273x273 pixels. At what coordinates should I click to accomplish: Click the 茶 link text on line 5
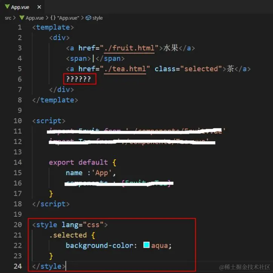click(230, 68)
